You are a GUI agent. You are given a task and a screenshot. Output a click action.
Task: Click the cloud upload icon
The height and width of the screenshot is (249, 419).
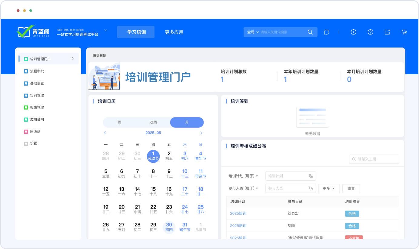point(404,32)
